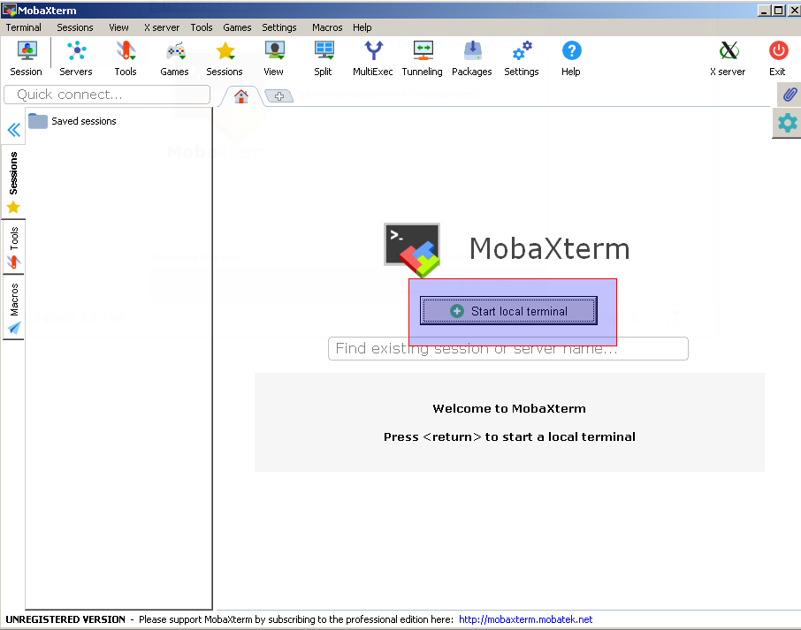The width and height of the screenshot is (801, 630).
Task: Click the MobaXterm logo image
Action: click(412, 250)
